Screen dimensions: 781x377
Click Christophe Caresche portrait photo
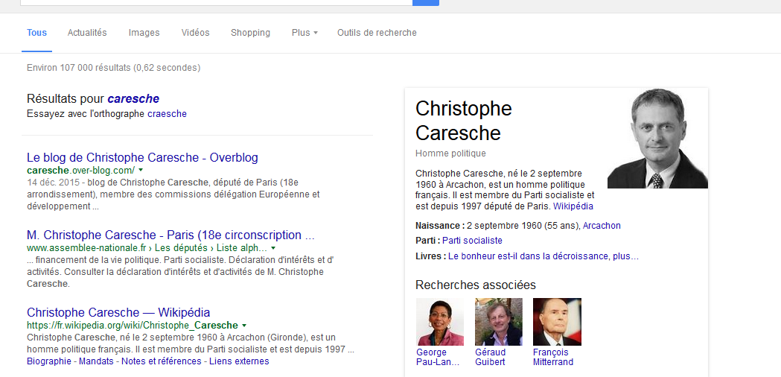pyautogui.click(x=657, y=138)
